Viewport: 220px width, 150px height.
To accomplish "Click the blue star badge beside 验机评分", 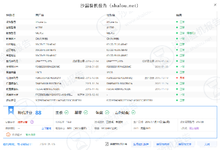I will click(x=11, y=111).
